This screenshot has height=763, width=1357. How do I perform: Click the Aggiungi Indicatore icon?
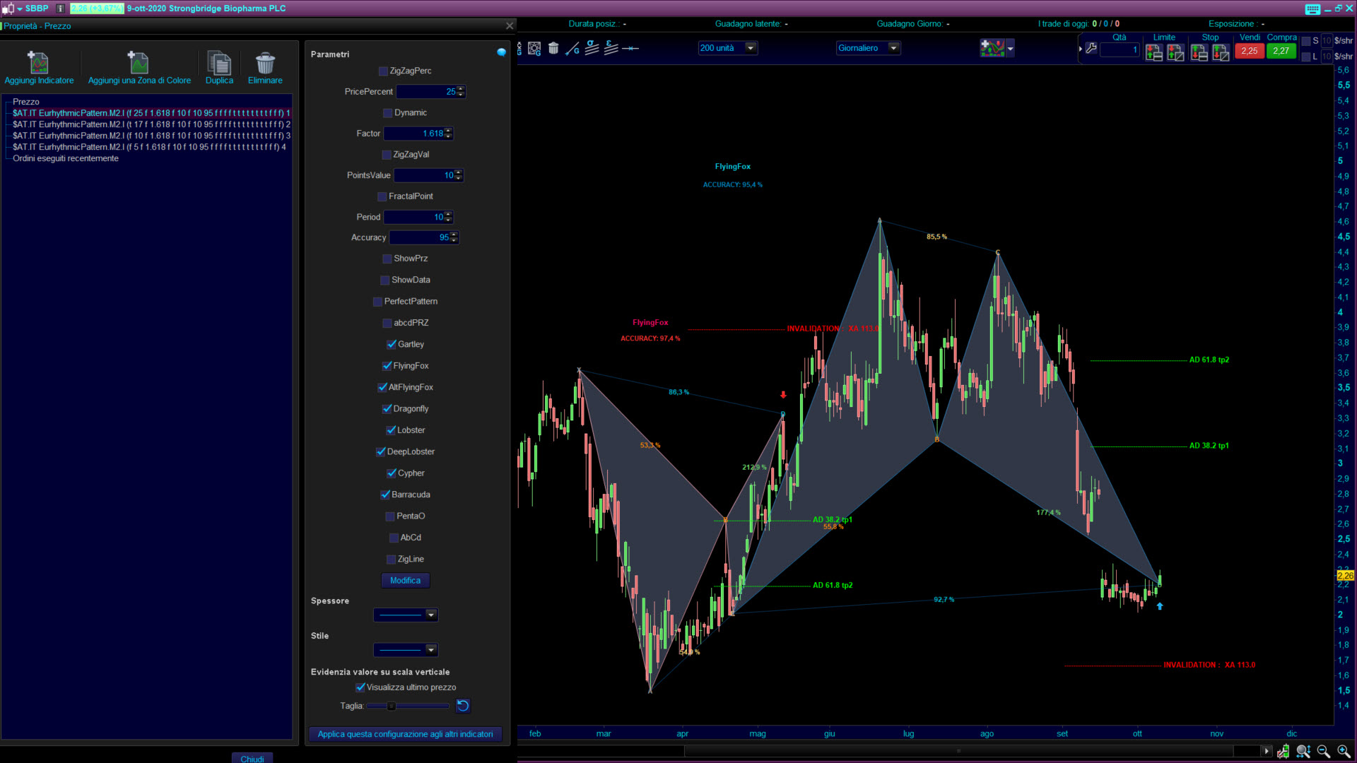(x=38, y=63)
